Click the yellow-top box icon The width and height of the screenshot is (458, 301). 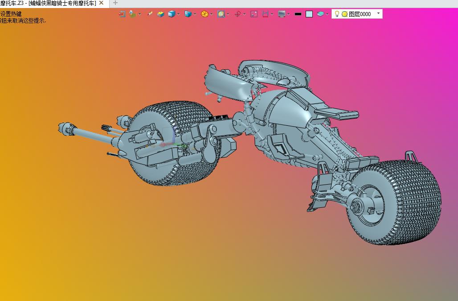pos(161,14)
